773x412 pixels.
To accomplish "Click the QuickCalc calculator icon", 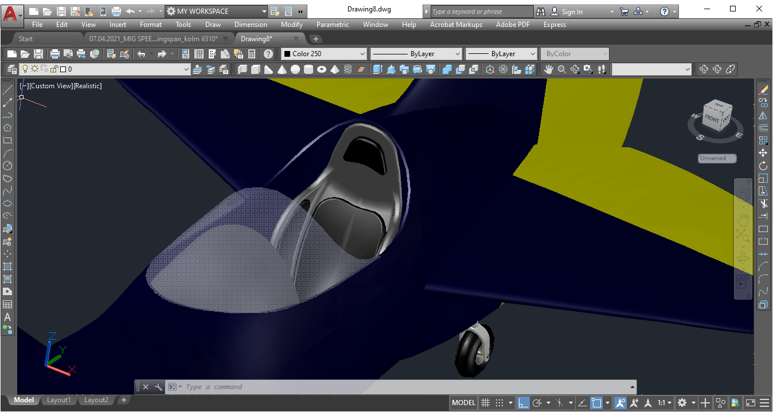I will pyautogui.click(x=251, y=54).
